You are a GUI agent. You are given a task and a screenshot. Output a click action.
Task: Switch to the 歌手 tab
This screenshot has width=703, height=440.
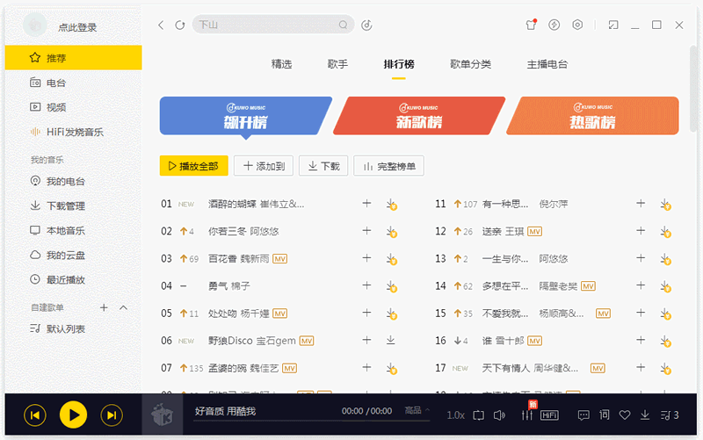coord(337,64)
